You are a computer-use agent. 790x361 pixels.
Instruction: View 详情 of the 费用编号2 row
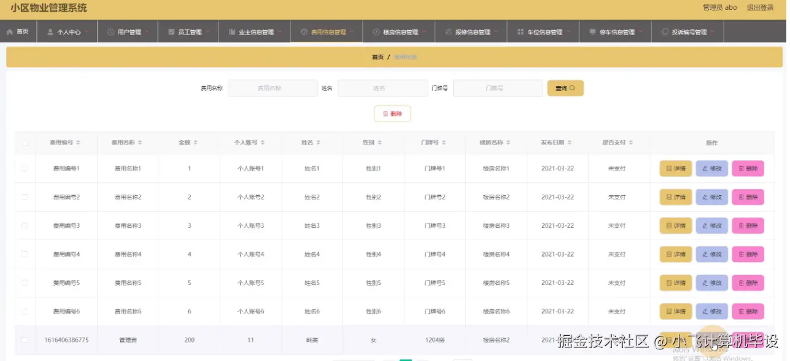tap(675, 197)
